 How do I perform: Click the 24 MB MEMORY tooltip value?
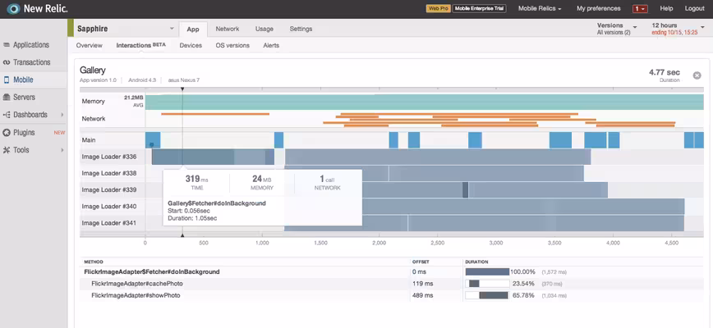tap(262, 180)
